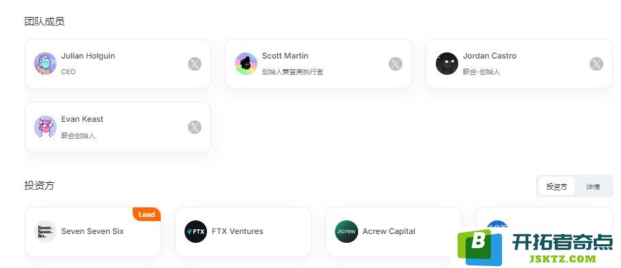Click Scott Martin's rainbow avatar
The width and height of the screenshot is (621, 268).
(246, 63)
